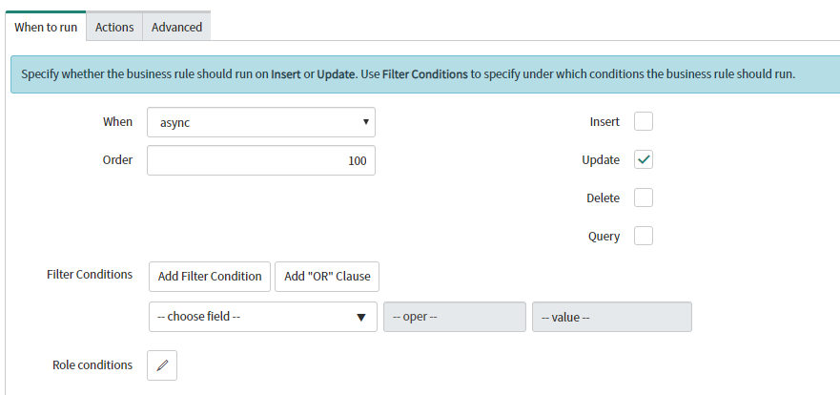Click the Filter Conditions label
Image resolution: width=840 pixels, height=395 pixels.
(90, 275)
